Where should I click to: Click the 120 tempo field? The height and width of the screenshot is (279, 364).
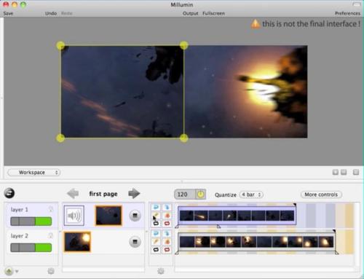point(185,194)
